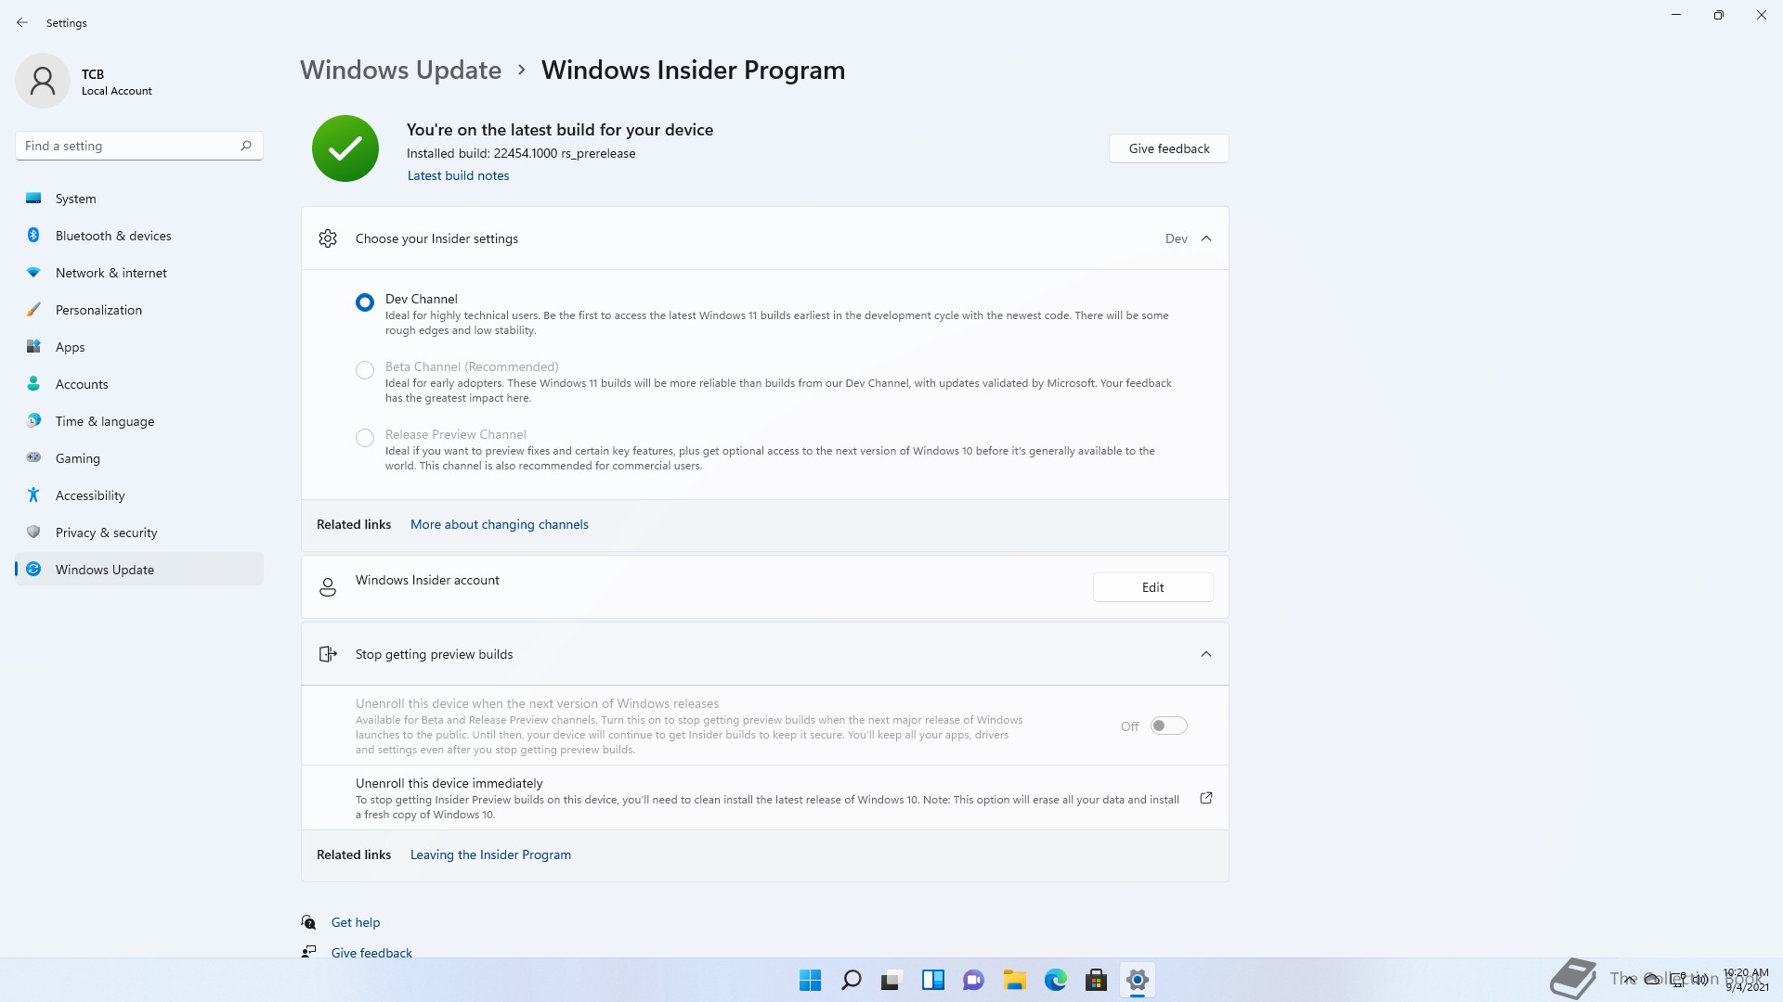Launch Microsoft Edge from taskbar

pos(1055,981)
